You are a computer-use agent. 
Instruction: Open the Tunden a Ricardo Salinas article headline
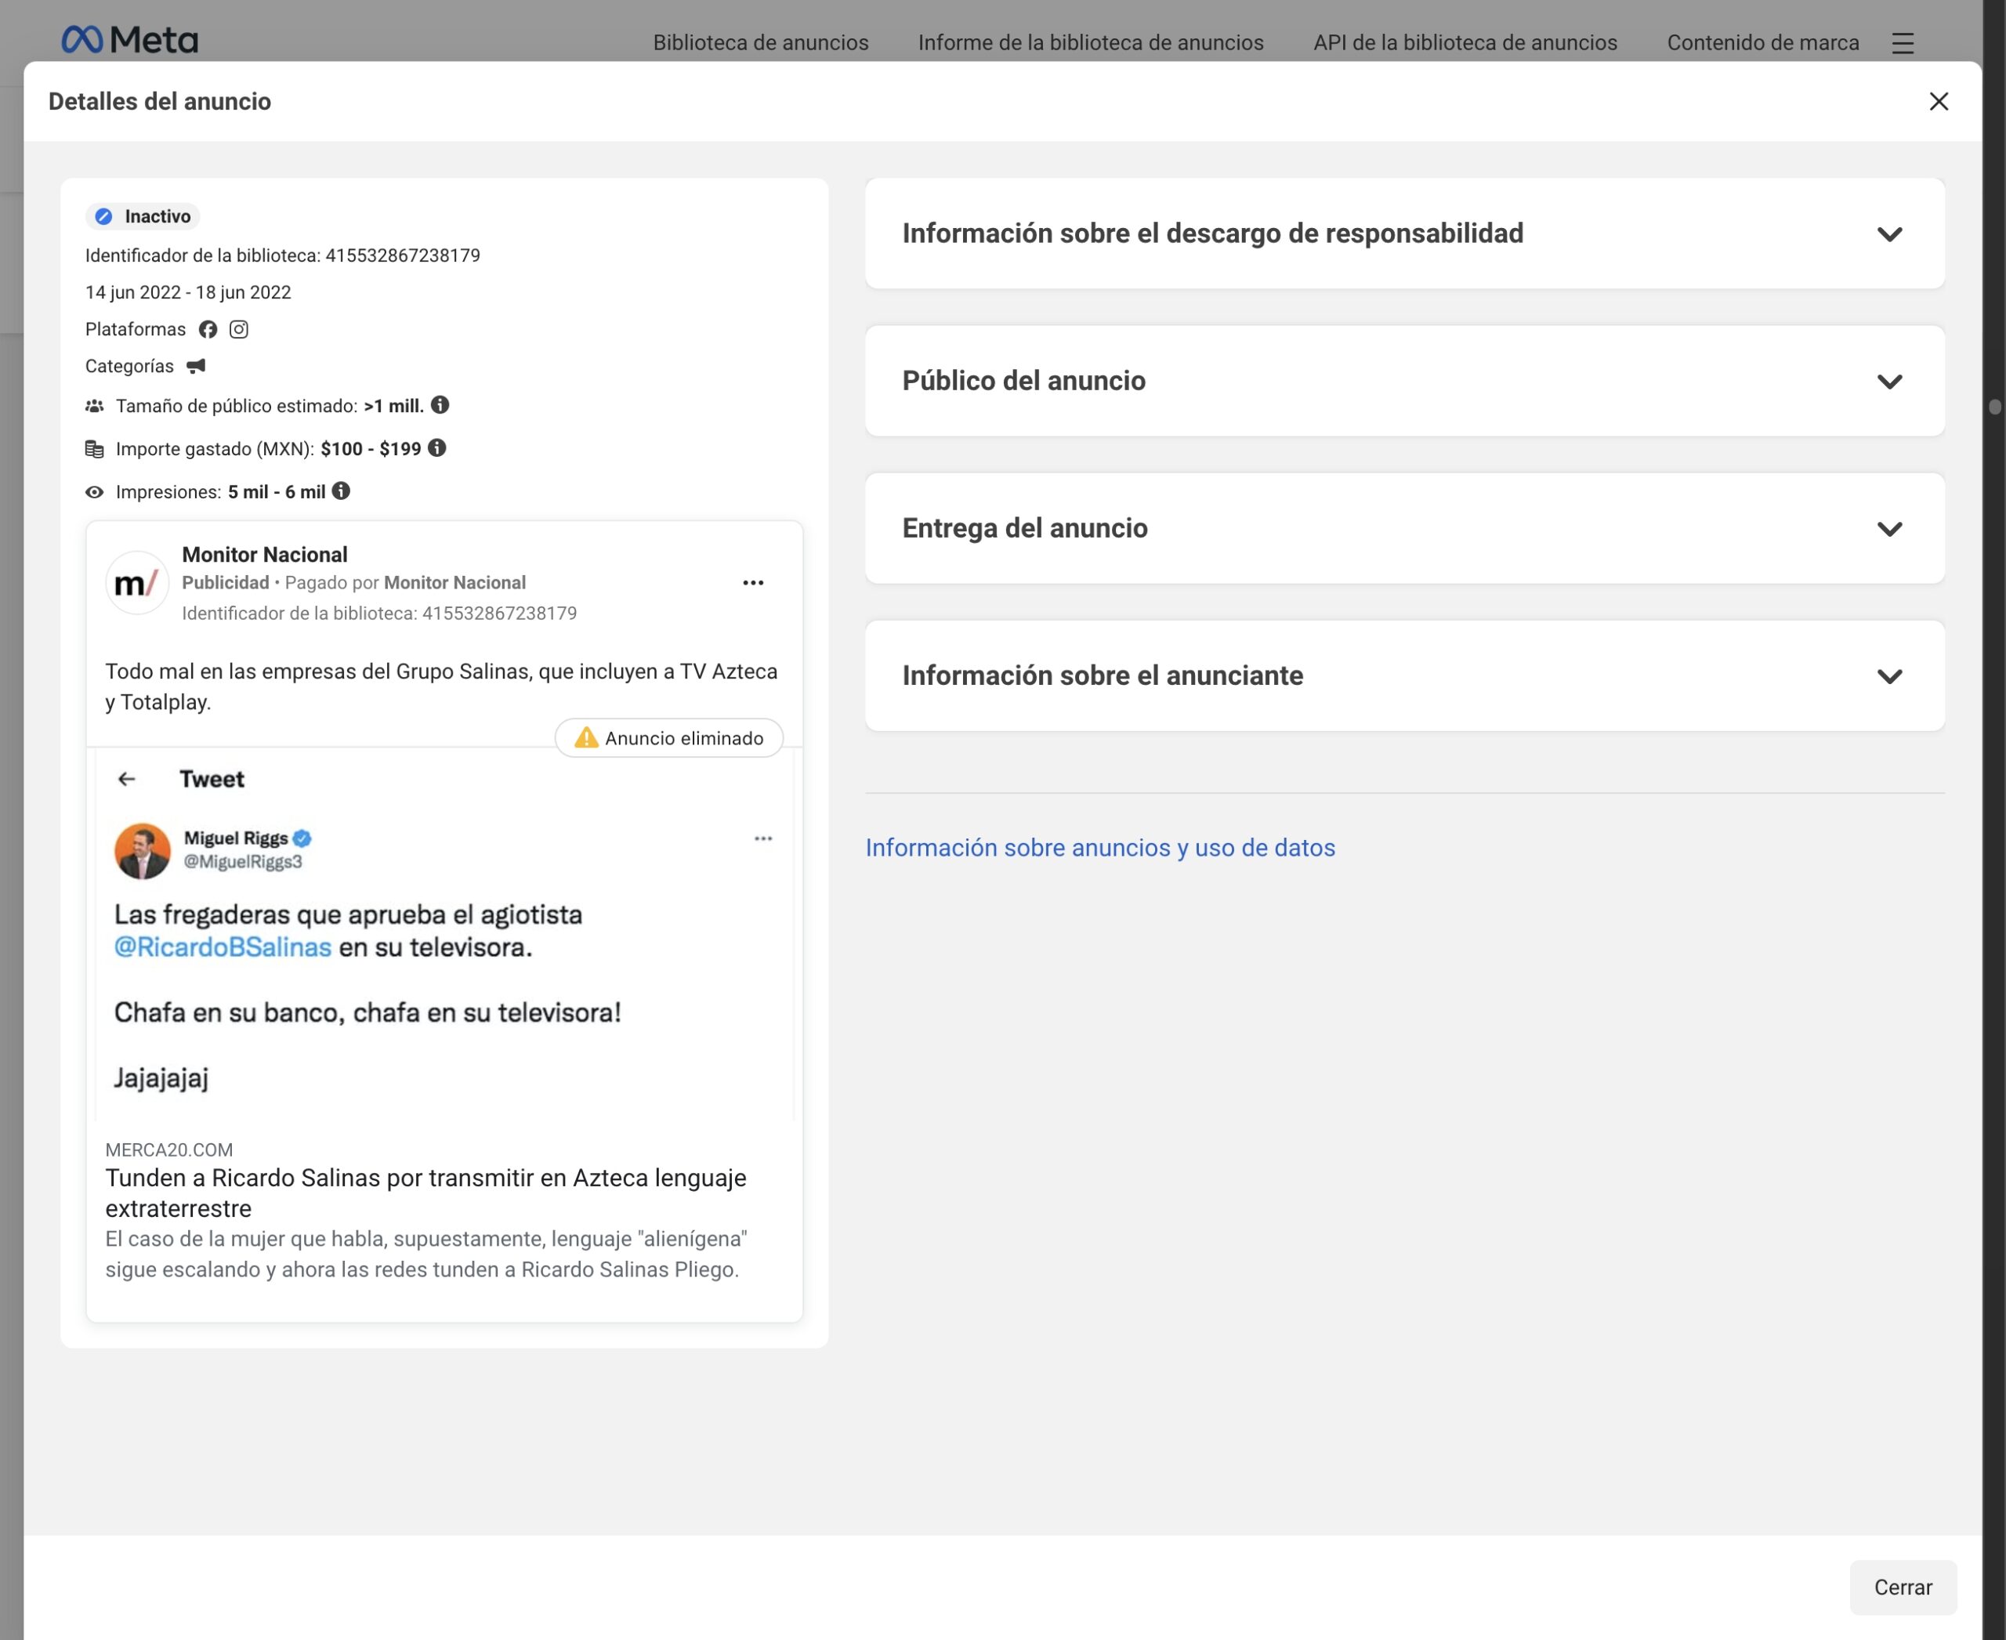[426, 1193]
